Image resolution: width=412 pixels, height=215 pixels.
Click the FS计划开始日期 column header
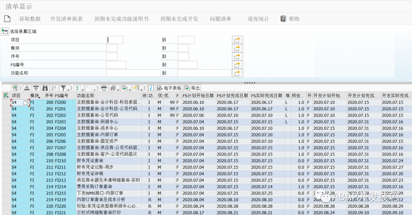tap(199, 96)
